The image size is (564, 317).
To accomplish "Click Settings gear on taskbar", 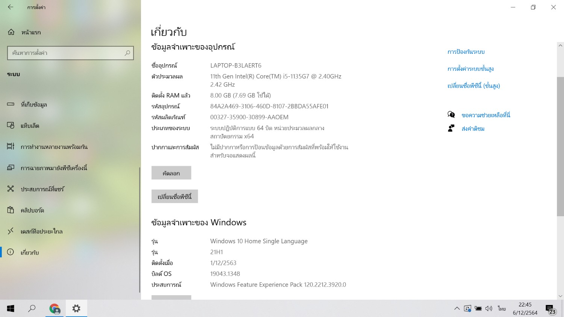I will click(76, 308).
